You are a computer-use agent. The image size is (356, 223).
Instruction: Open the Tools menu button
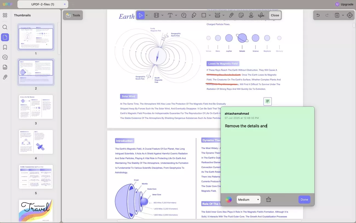73,15
